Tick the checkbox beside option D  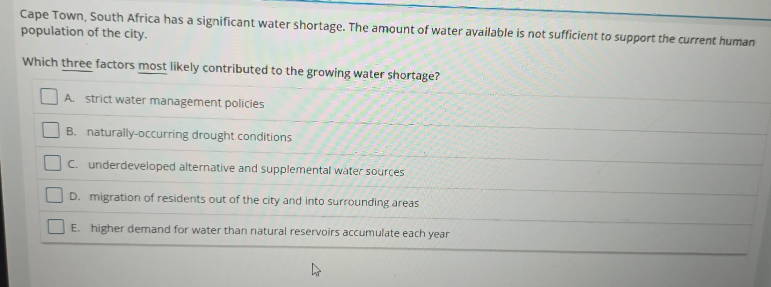pos(54,195)
